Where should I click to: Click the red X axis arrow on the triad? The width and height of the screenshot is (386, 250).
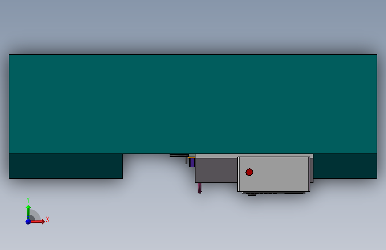click(37, 222)
